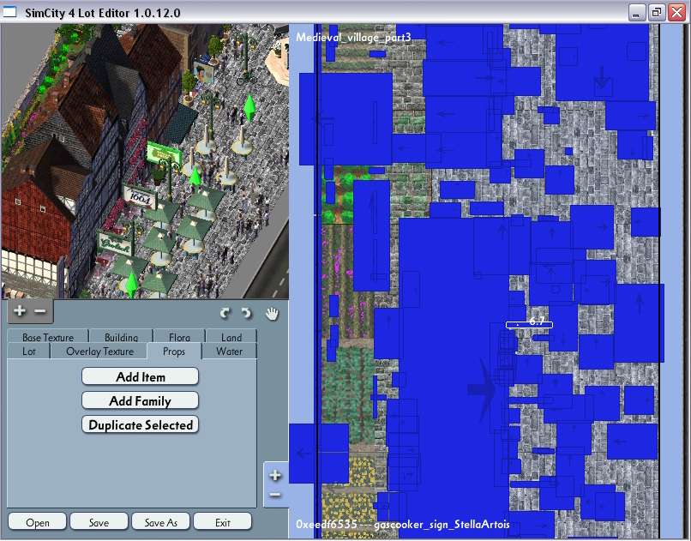Select the Flora tab

[x=179, y=337]
